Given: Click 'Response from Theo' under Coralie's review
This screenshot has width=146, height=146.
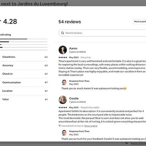Looking at the screenshot, I should tap(79, 131).
